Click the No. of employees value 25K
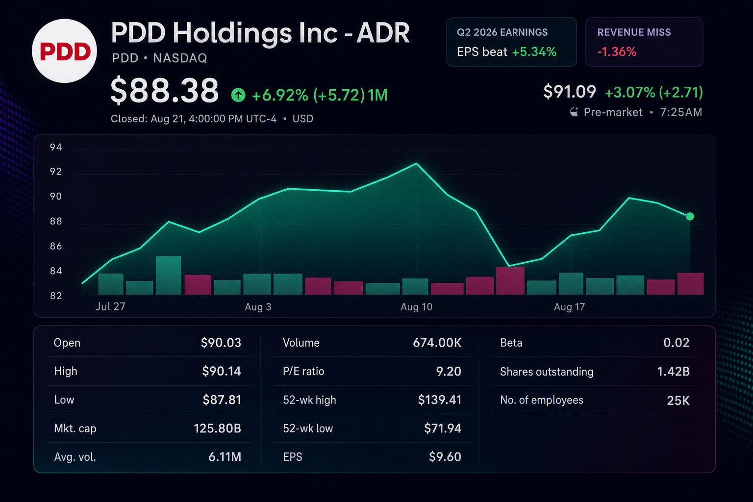The width and height of the screenshot is (753, 502). click(x=678, y=401)
